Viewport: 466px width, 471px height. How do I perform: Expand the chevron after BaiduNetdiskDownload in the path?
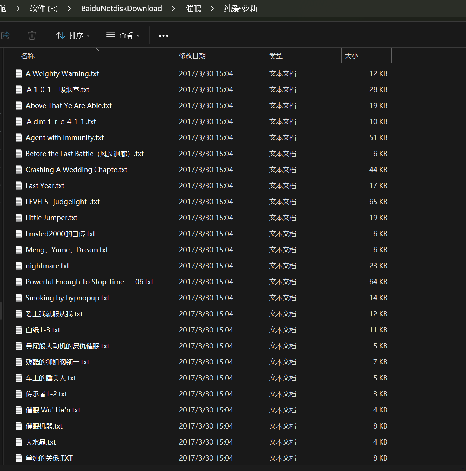pos(174,9)
